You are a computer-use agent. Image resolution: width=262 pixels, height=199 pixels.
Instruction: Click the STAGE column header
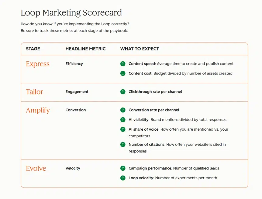click(x=33, y=49)
